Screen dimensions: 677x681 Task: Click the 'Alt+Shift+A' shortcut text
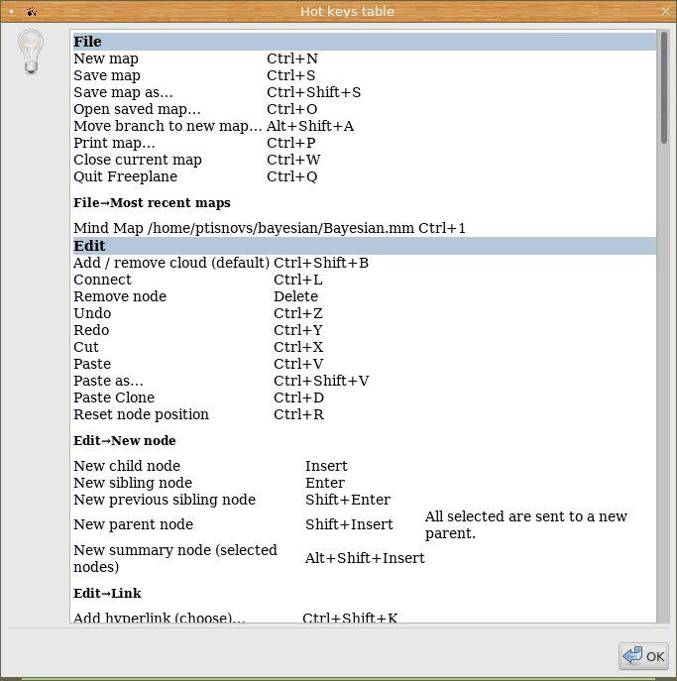pos(310,126)
